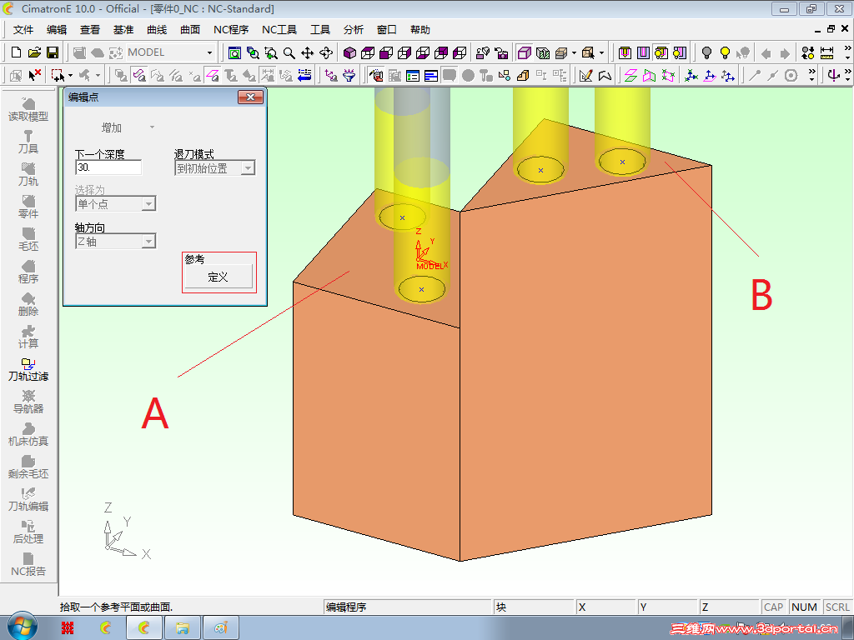Viewport: 854px width, 640px height.
Task: Toggle the pink plane selection filter icon
Action: [213, 75]
